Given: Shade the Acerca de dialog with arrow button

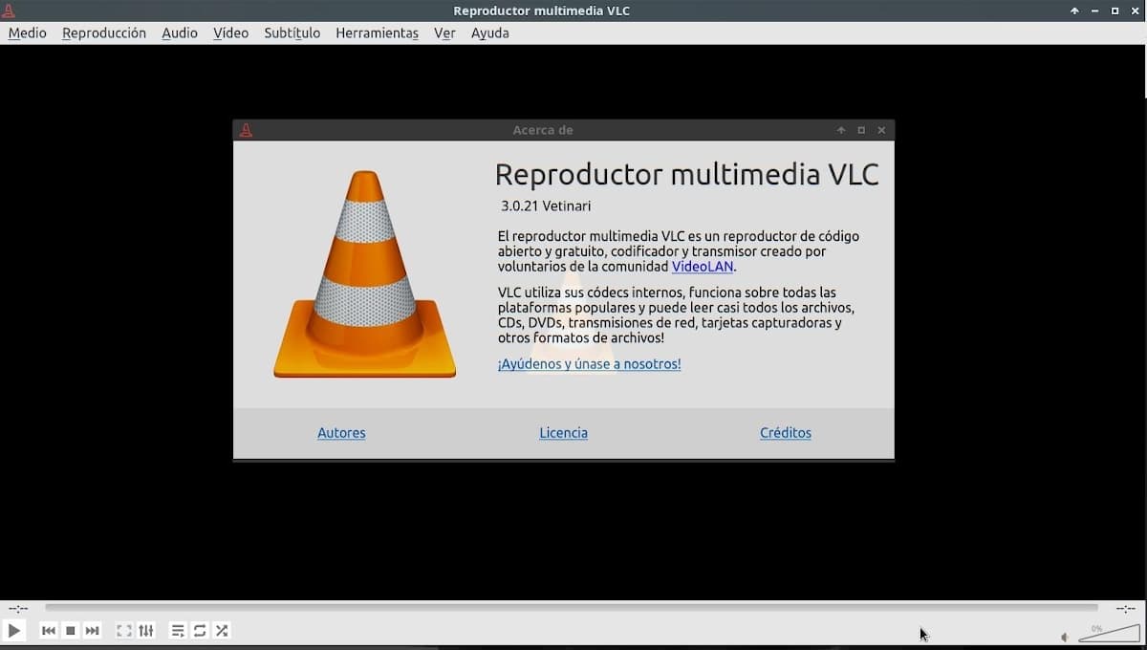Looking at the screenshot, I should pyautogui.click(x=841, y=130).
